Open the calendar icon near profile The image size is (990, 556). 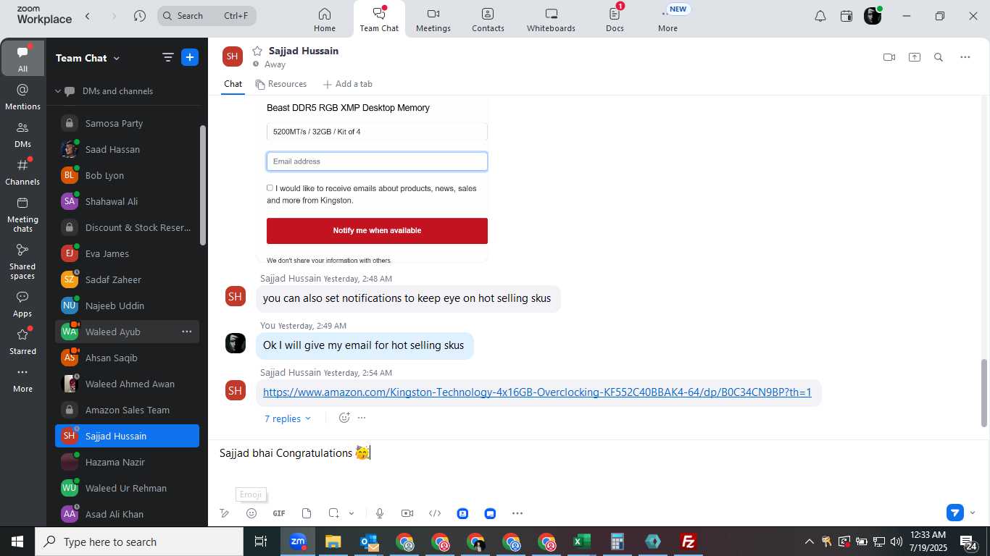pyautogui.click(x=847, y=16)
